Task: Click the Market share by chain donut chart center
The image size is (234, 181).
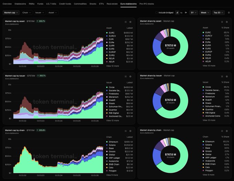Action: (x=170, y=155)
